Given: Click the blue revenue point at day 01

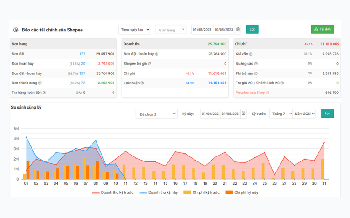Looking at the screenshot, I should tap(26, 137).
